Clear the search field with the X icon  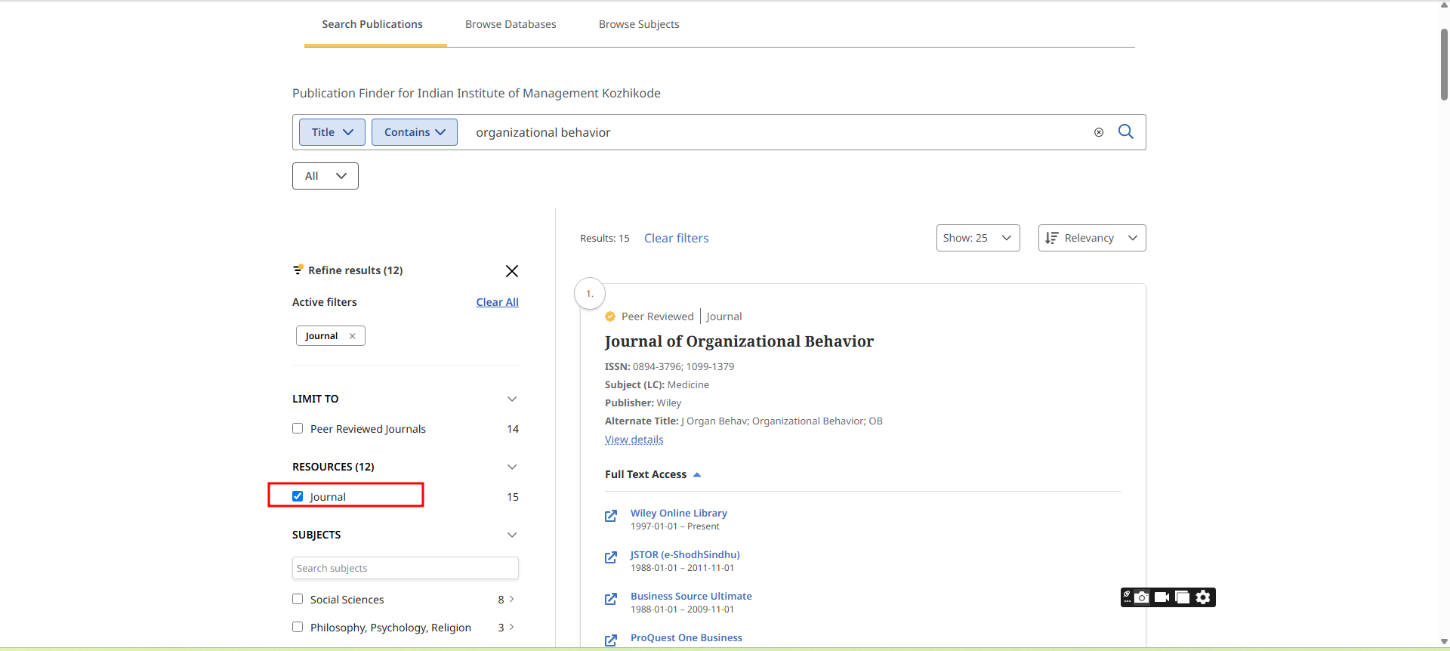[x=1099, y=132]
